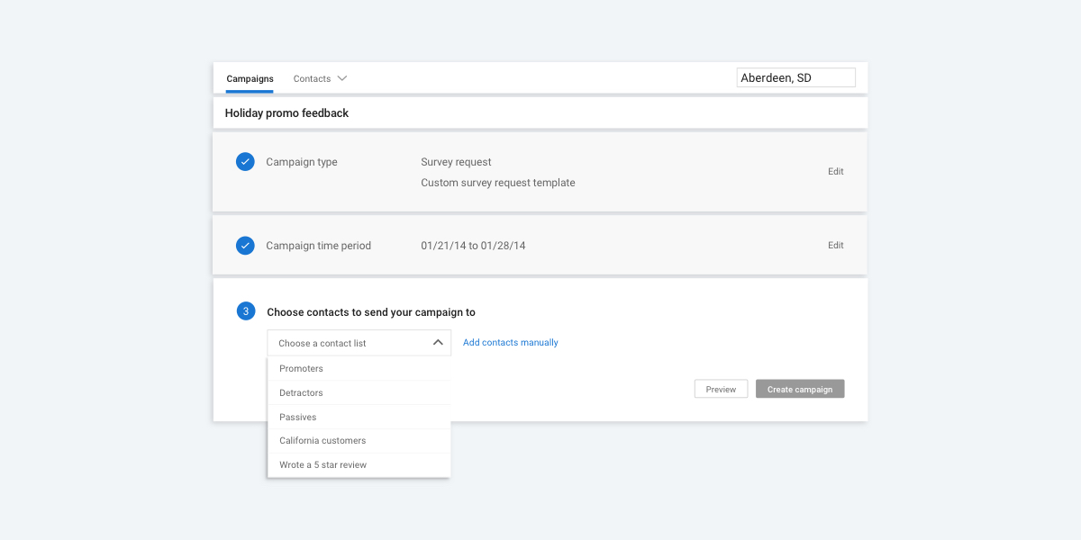The width and height of the screenshot is (1081, 540).
Task: Select the 01/21/14 to 01/28/14 date range
Action: click(473, 246)
